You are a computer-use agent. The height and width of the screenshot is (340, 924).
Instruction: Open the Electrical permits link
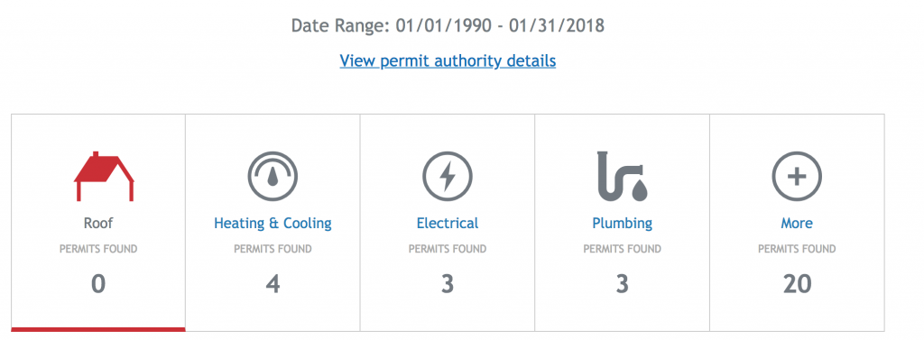click(448, 224)
